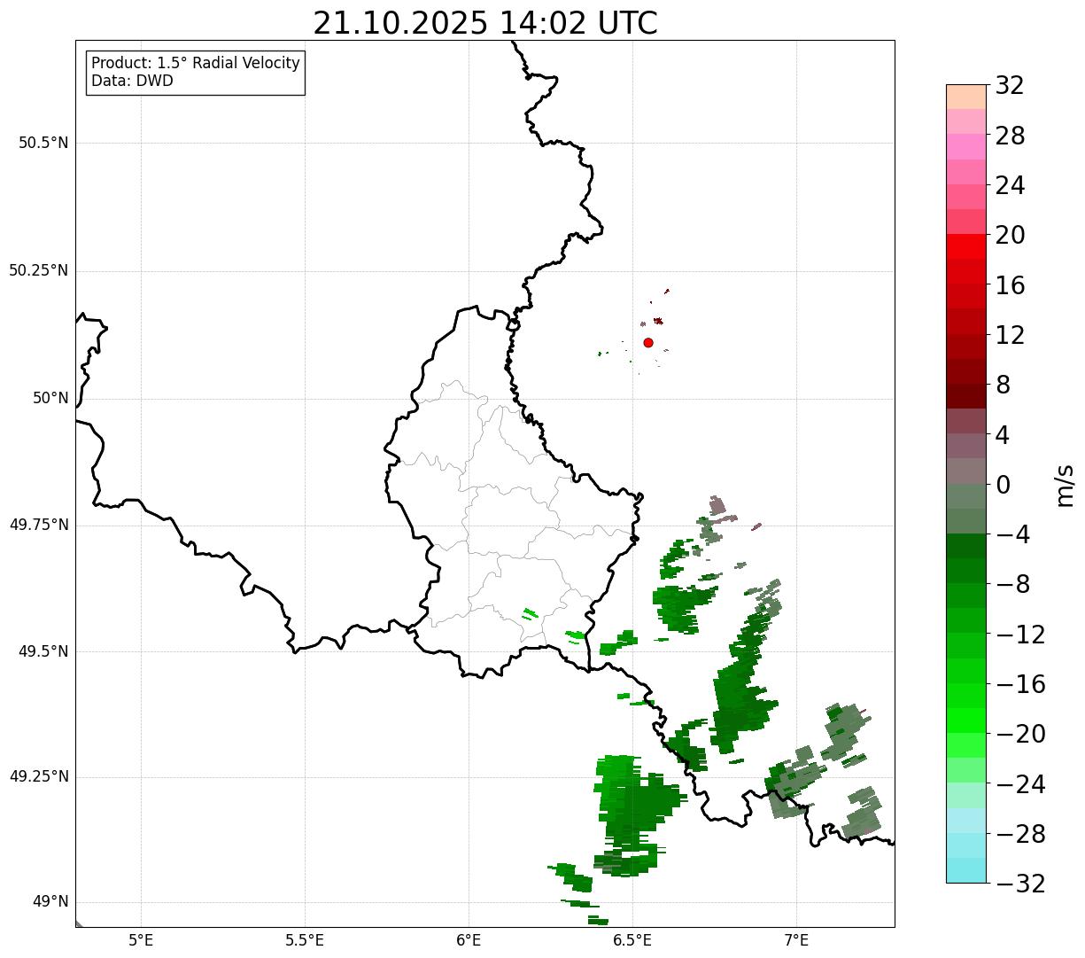Screen dimensions: 1085x958
Task: Click the colorbar value −20
Action: tap(1020, 734)
